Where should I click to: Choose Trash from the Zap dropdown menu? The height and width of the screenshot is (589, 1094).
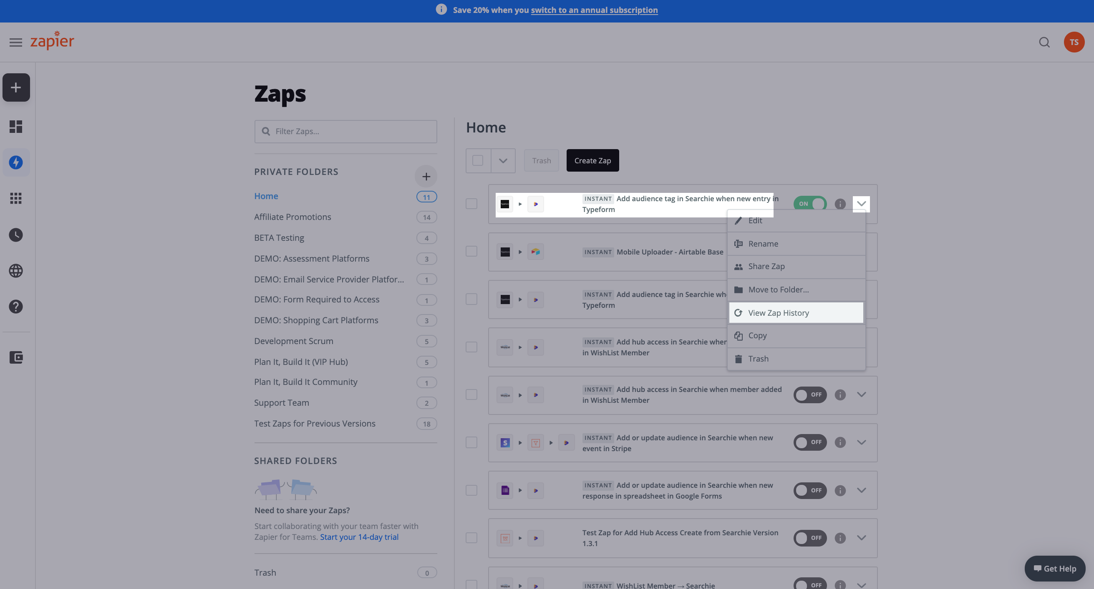[796, 359]
